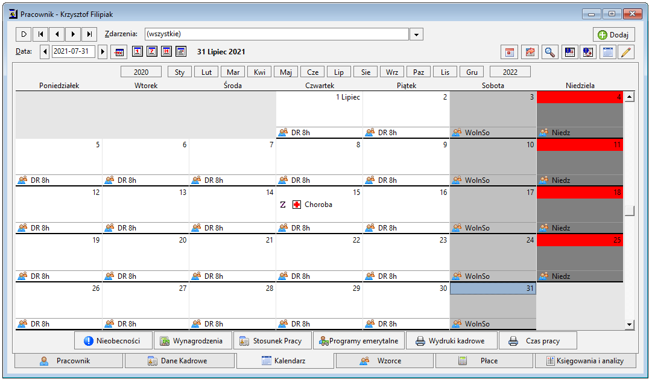Image resolution: width=652 pixels, height=382 pixels.
Task: Click the calendar vertical scrollbar thumb
Action: [x=630, y=211]
